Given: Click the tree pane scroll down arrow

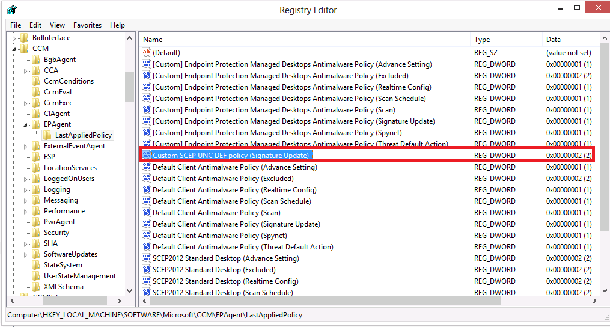Looking at the screenshot, I should [x=130, y=291].
